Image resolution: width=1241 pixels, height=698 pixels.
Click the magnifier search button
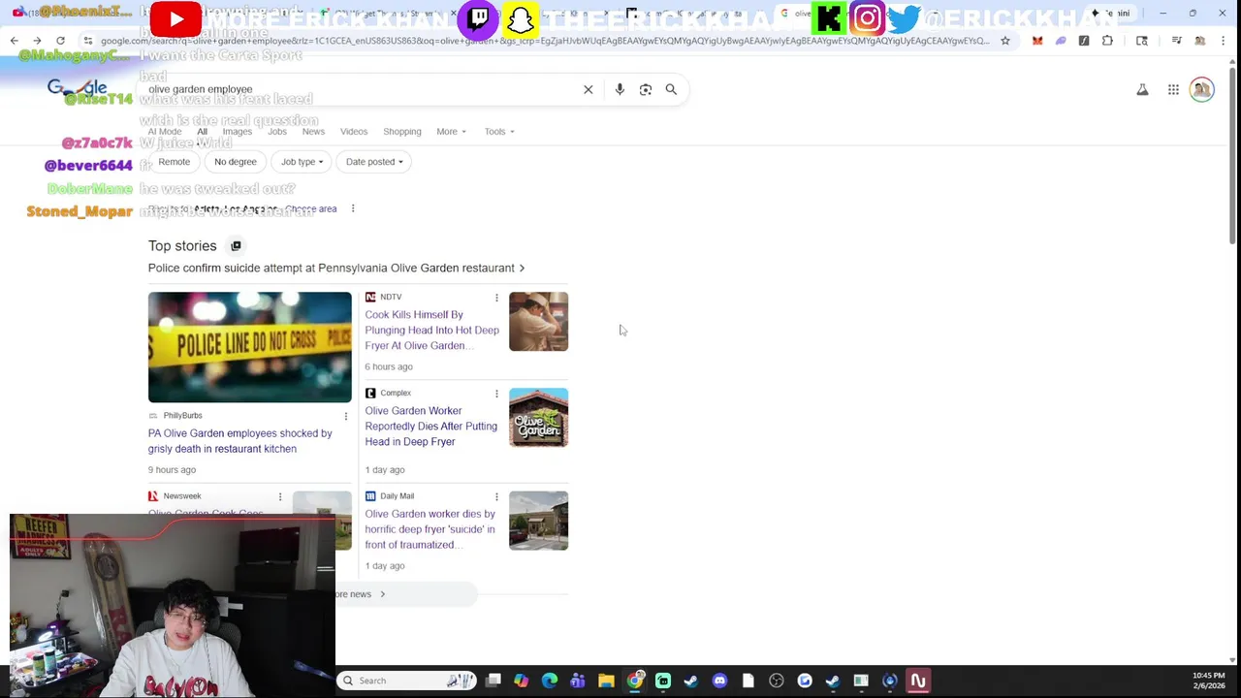671,89
